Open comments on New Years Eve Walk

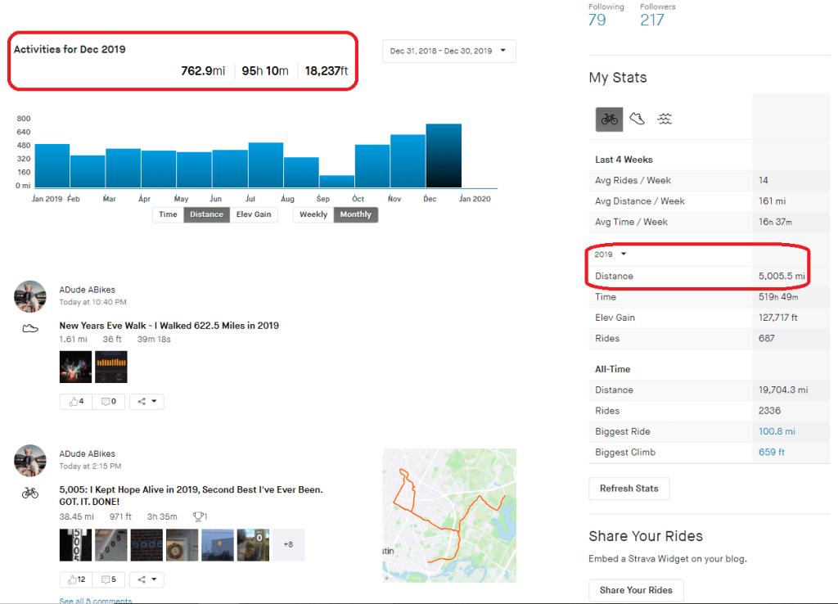pos(109,401)
